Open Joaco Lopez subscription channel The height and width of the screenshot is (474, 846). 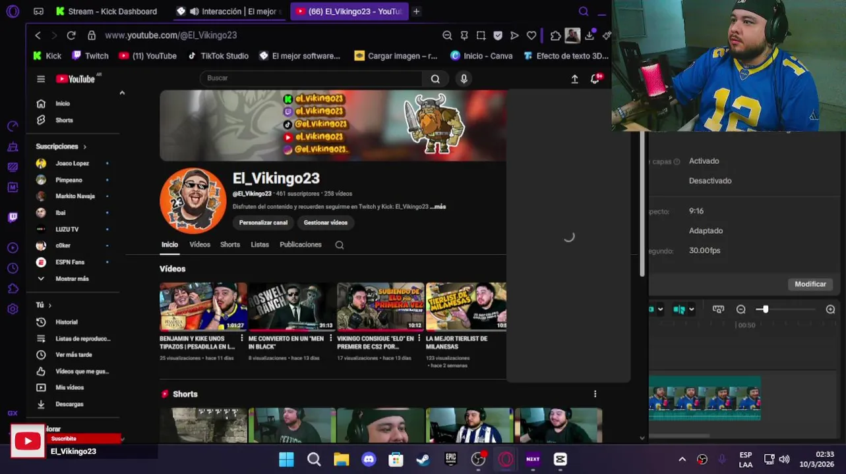pos(73,163)
